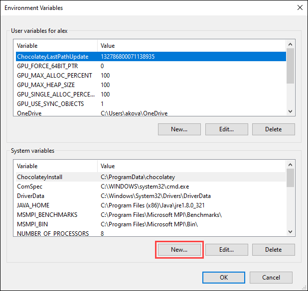The height and width of the screenshot is (291, 308).
Task: Click Edit button for system variables
Action: point(226,250)
